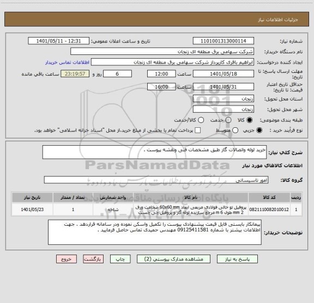Select the کالا radio button
Viewport: 314px width, 303px height.
[x=250, y=120]
